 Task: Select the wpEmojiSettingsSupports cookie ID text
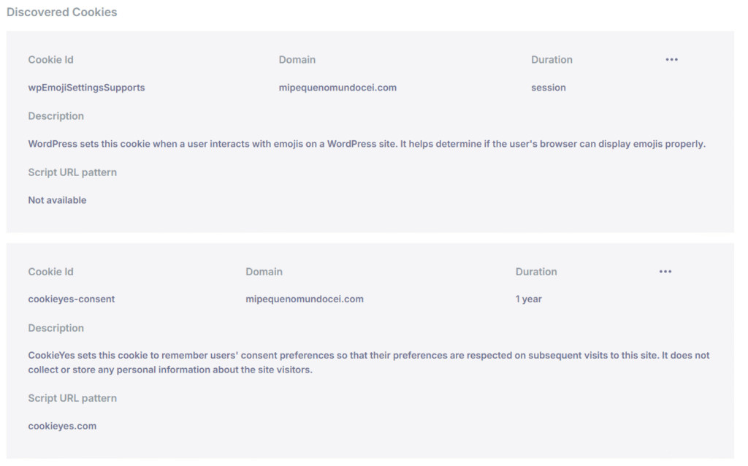coord(86,88)
